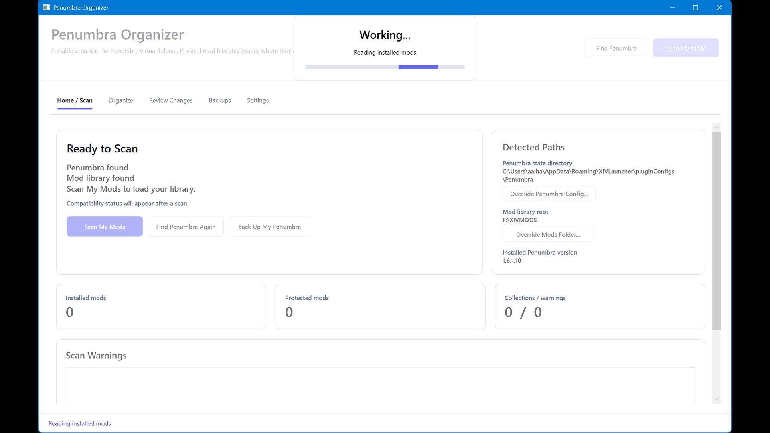Click the 'Scan Warnings' heading
The height and width of the screenshot is (433, 770).
coord(96,356)
